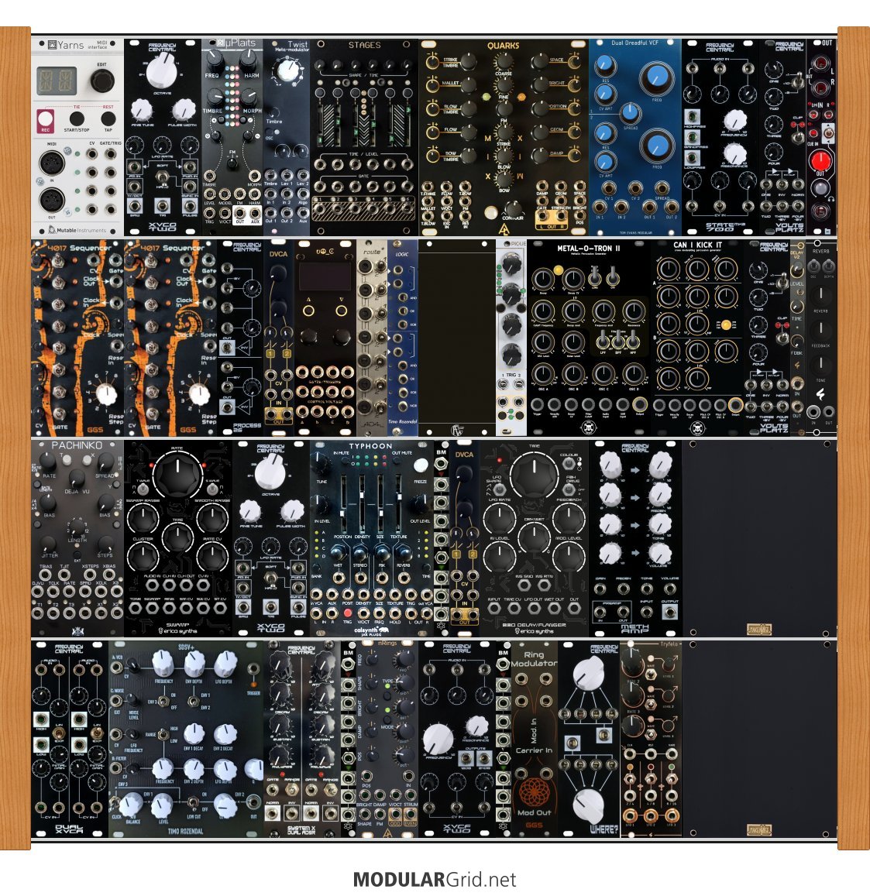Click the VOLUME knob on Meth Amp
Viewport: 870px width, 896px height.
[659, 553]
